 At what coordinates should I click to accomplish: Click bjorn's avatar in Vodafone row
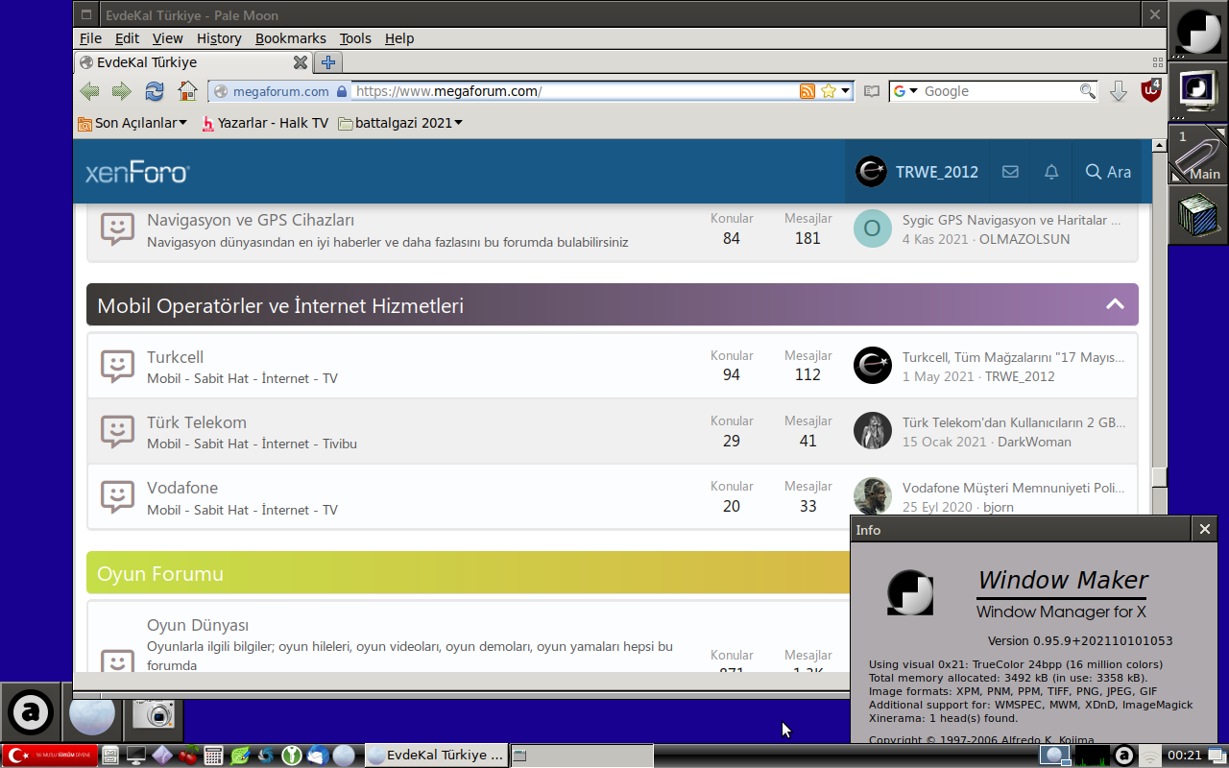tap(873, 495)
